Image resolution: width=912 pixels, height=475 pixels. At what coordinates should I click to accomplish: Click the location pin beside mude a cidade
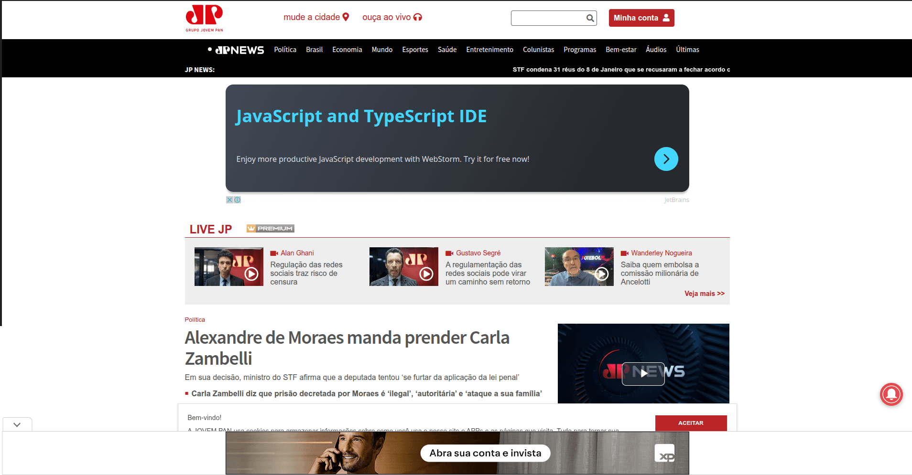(x=346, y=17)
